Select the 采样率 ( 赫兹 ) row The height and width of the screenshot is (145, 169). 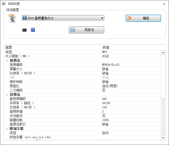click(83, 103)
